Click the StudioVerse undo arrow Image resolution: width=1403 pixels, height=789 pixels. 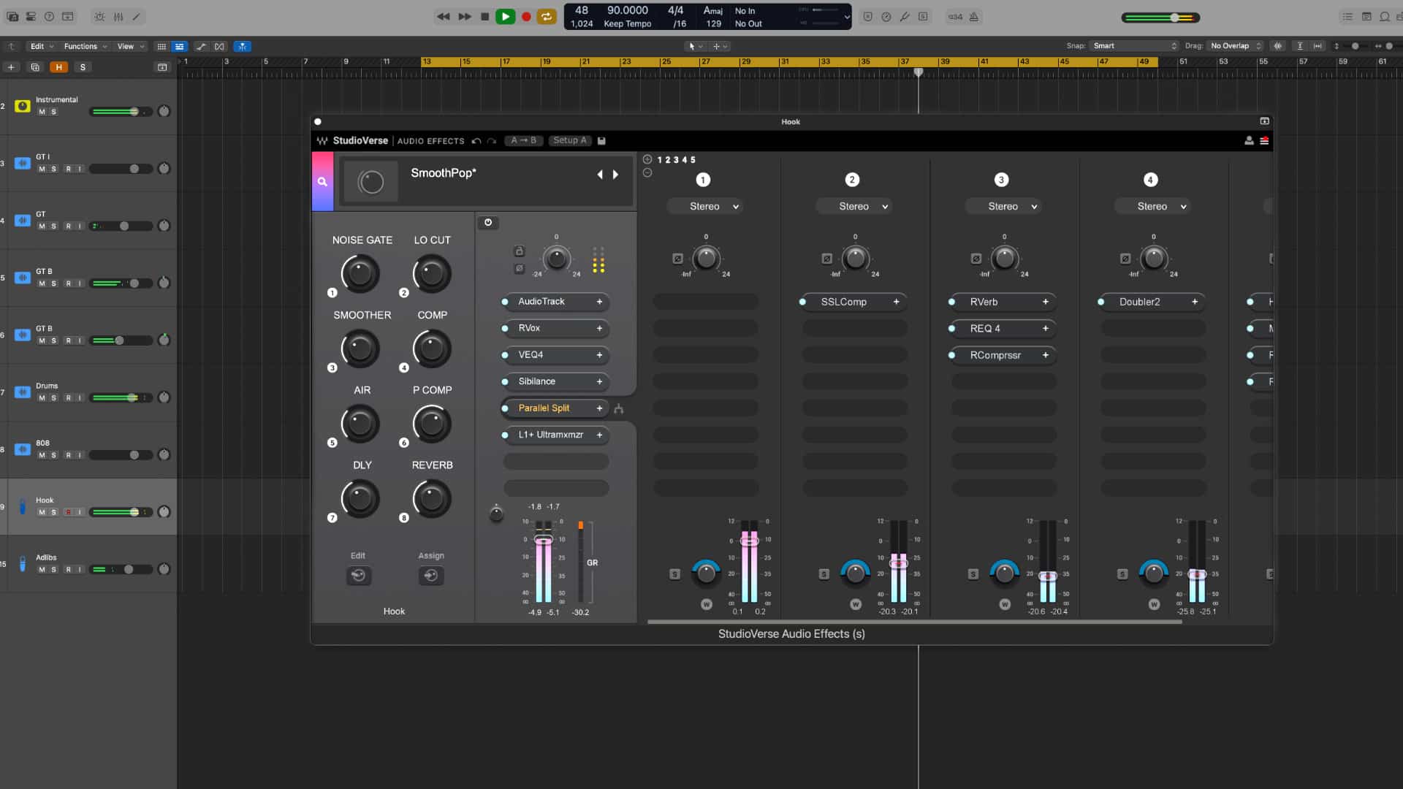coord(476,141)
